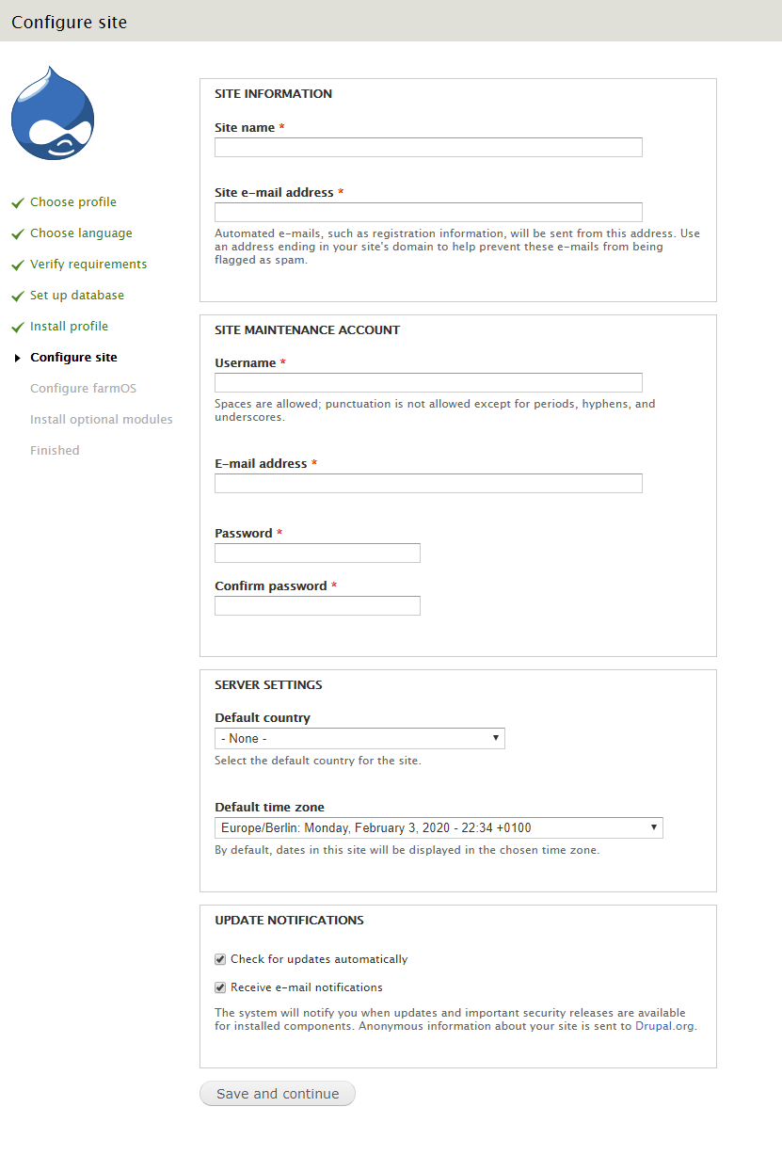The width and height of the screenshot is (782, 1155).
Task: Click checkmark icon beside Verify requirements
Action: 17,265
